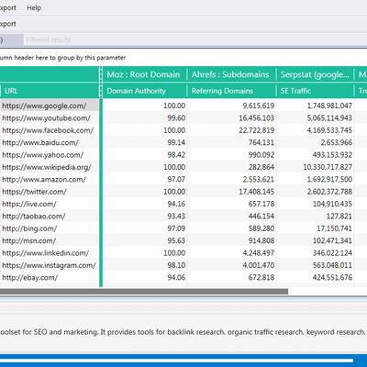This screenshot has width=367, height=367.
Task: Click SE Traffic value 493,153,932
Action: pyautogui.click(x=332, y=155)
